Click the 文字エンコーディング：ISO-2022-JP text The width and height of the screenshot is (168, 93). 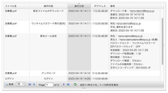(130, 68)
